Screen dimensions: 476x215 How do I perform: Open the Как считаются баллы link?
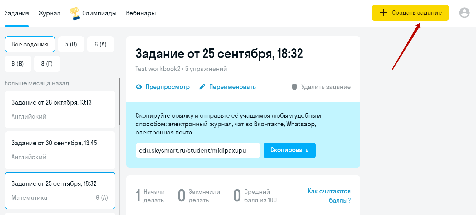tap(329, 196)
